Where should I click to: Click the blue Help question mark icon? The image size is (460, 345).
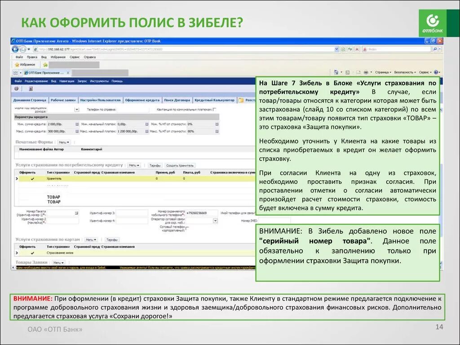(x=436, y=72)
